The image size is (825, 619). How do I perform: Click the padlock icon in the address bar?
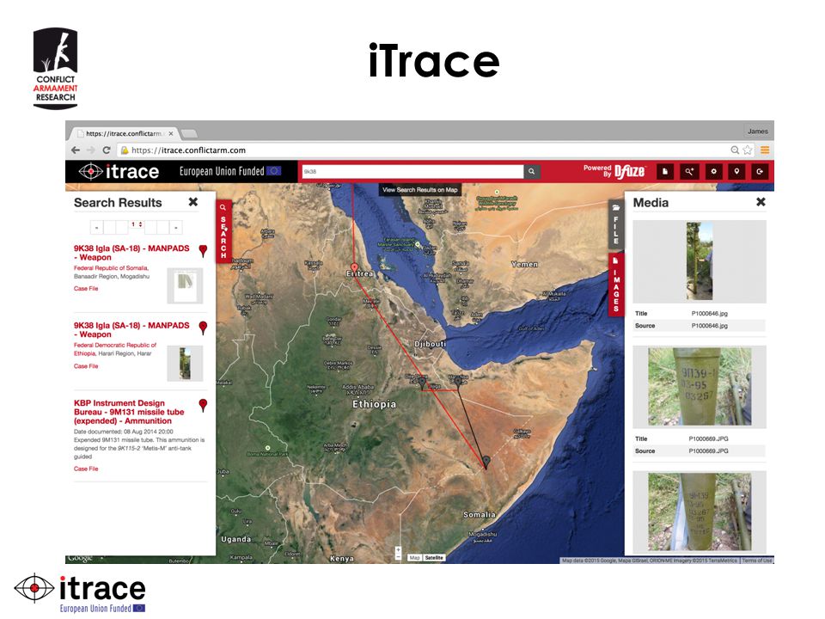pos(125,150)
